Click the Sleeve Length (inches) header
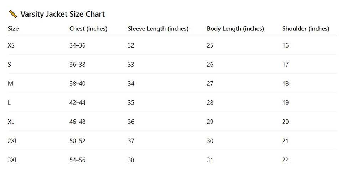This screenshot has height=173, width=342. (x=158, y=29)
